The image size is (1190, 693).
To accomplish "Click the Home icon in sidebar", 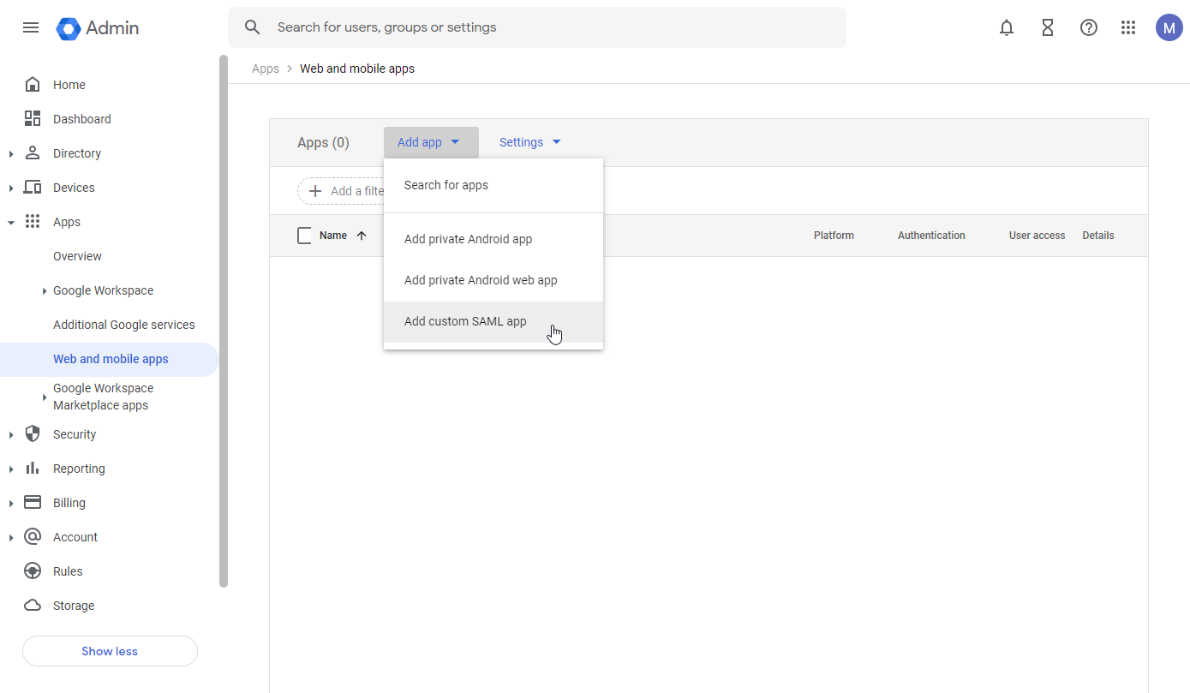I will click(33, 85).
